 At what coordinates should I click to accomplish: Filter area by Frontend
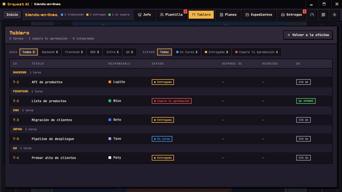pyautogui.click(x=74, y=52)
